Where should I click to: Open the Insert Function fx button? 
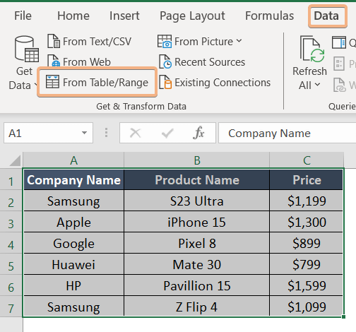point(198,133)
